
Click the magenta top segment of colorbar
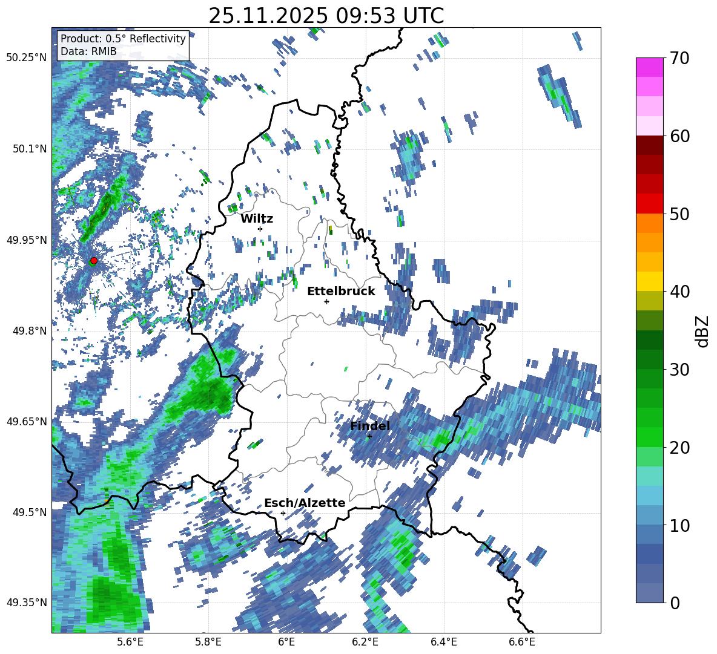pos(649,67)
